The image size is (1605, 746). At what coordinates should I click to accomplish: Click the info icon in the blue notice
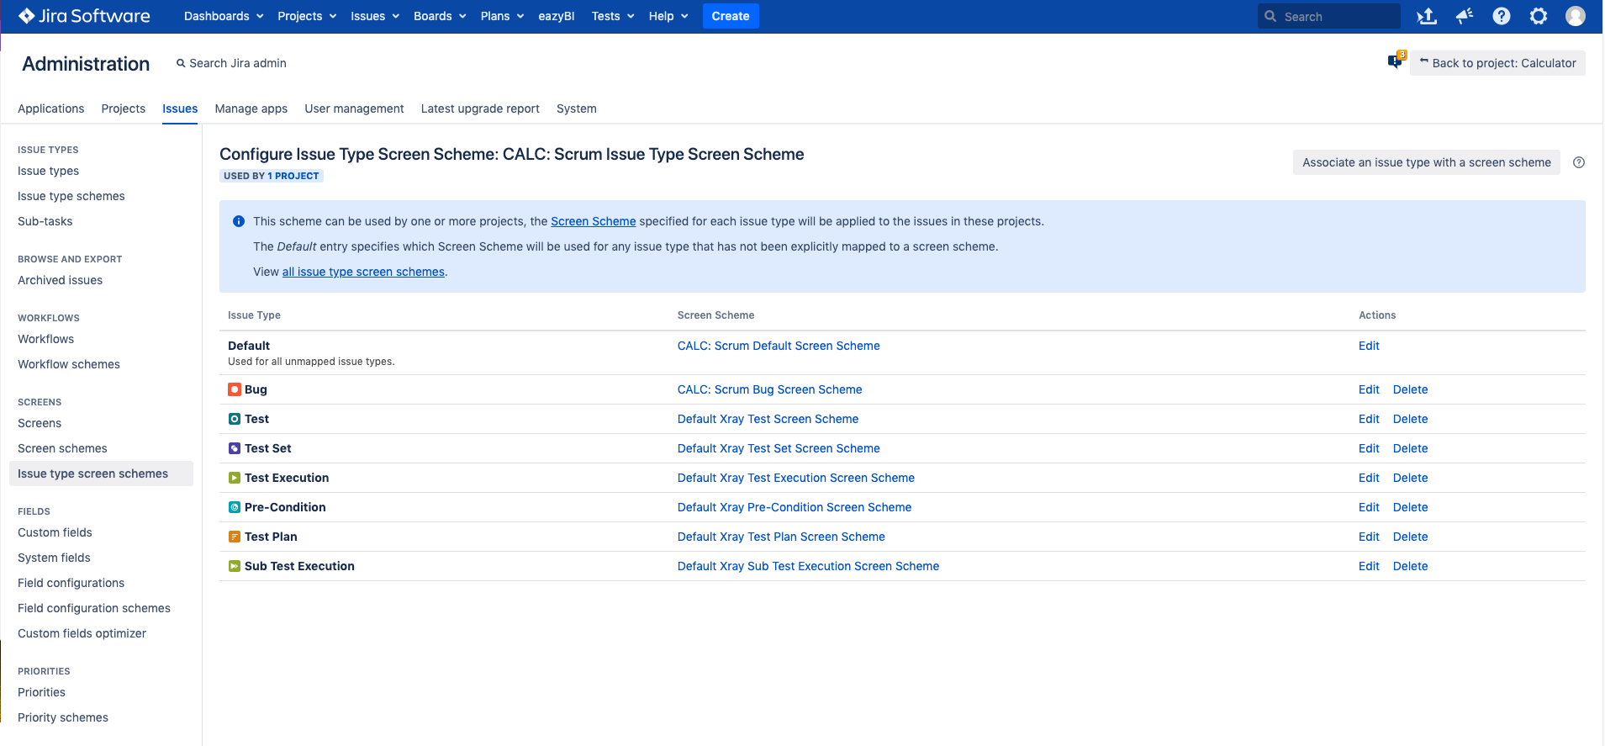pos(239,221)
